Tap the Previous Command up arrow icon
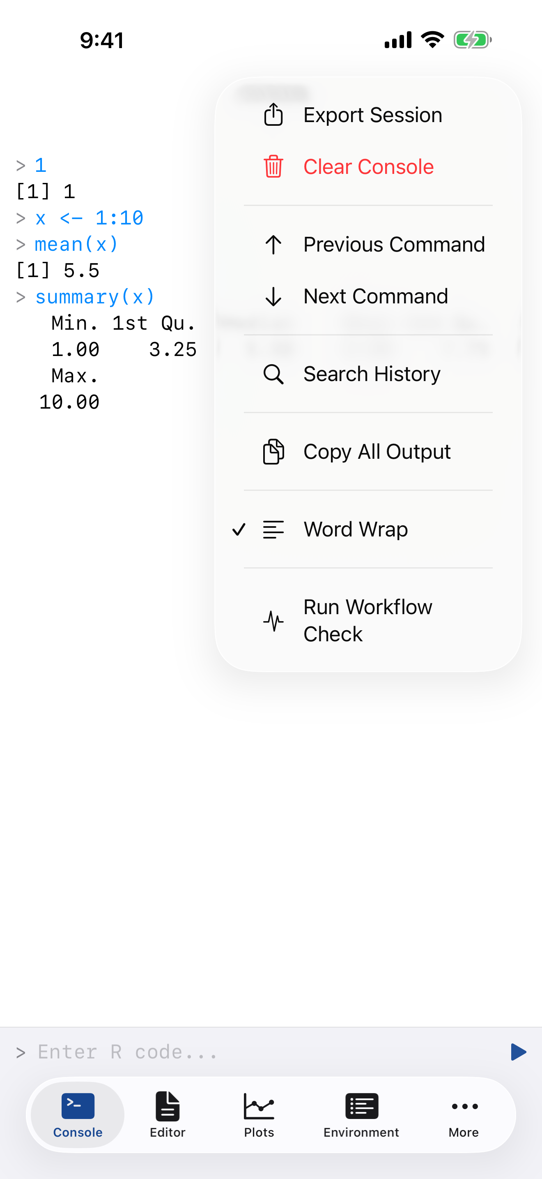Viewport: 542px width, 1179px height. (273, 245)
